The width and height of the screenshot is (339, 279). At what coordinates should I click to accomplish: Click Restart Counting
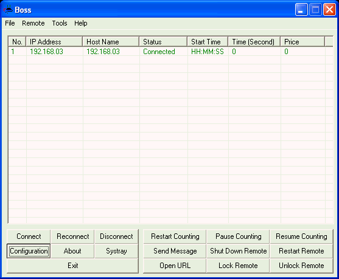tap(175, 236)
